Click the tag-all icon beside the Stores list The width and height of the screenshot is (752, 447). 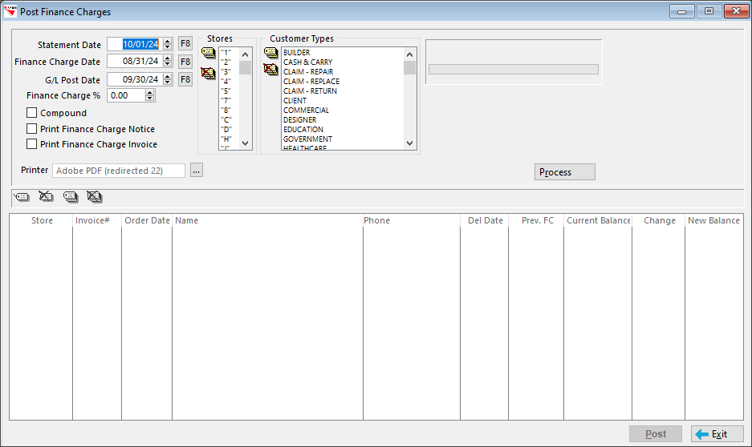pyautogui.click(x=208, y=53)
